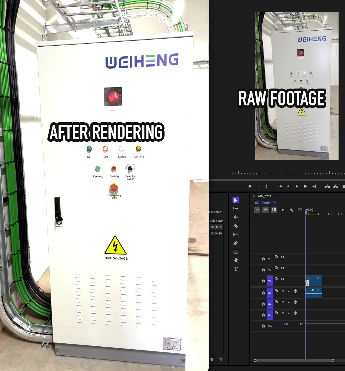Toggle track lock on A3
This screenshot has width=345, height=371.
[x=263, y=315]
